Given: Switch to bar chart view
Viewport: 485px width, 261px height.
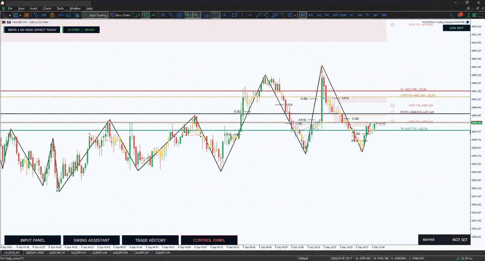Looking at the screenshot, I should (x=137, y=15).
